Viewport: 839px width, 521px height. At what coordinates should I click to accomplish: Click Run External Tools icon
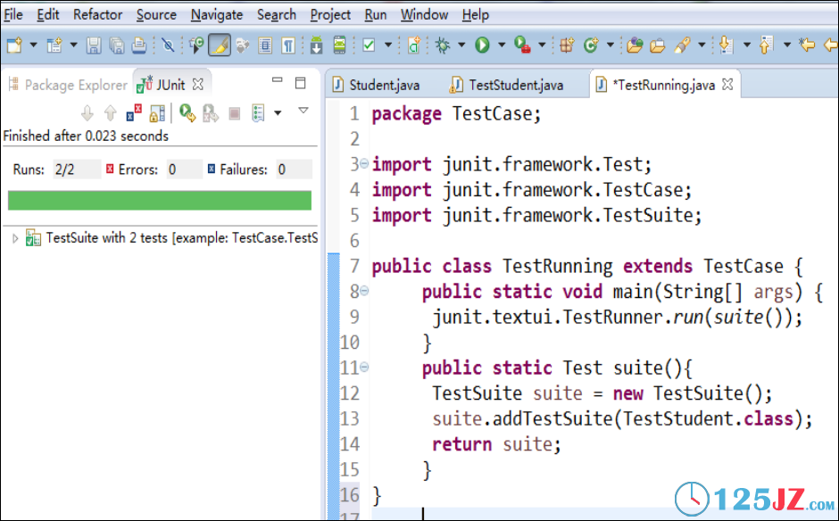(x=522, y=45)
